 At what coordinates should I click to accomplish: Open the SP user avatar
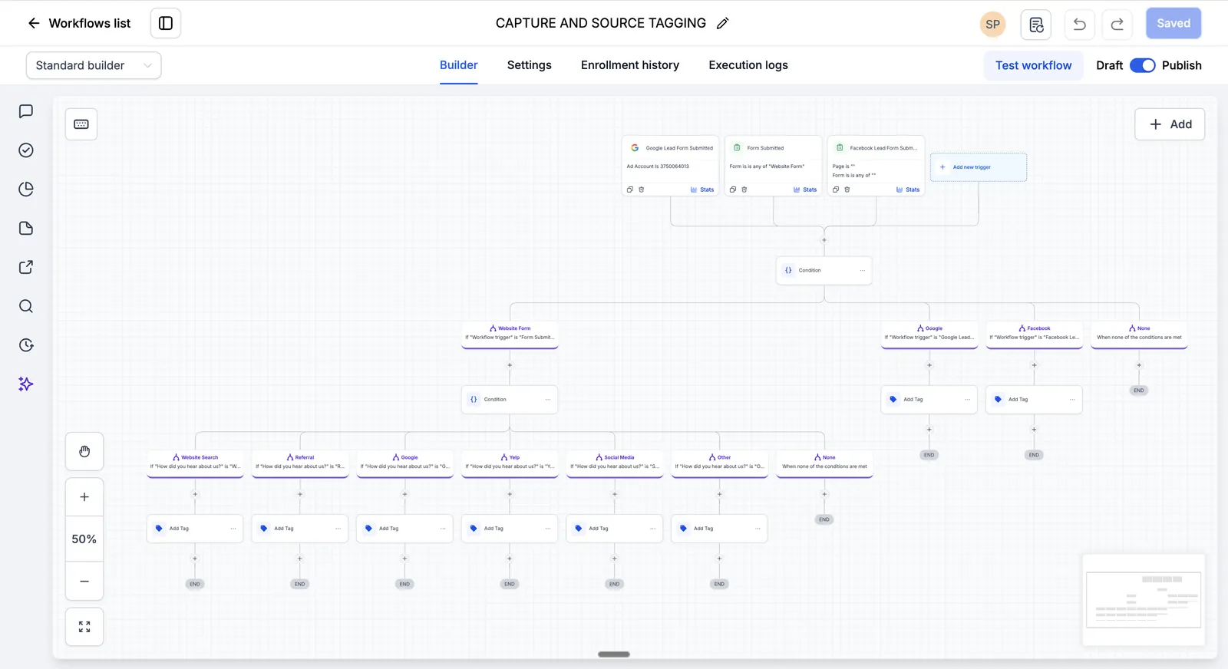(x=992, y=24)
